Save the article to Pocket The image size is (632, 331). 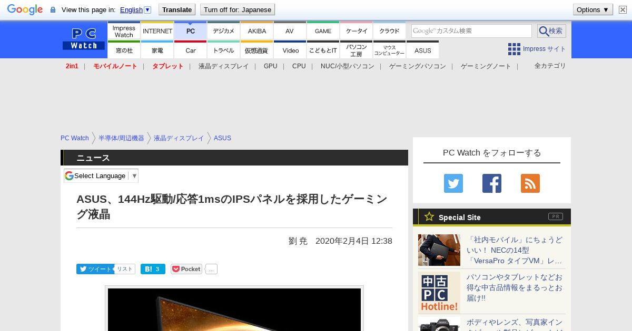186,269
